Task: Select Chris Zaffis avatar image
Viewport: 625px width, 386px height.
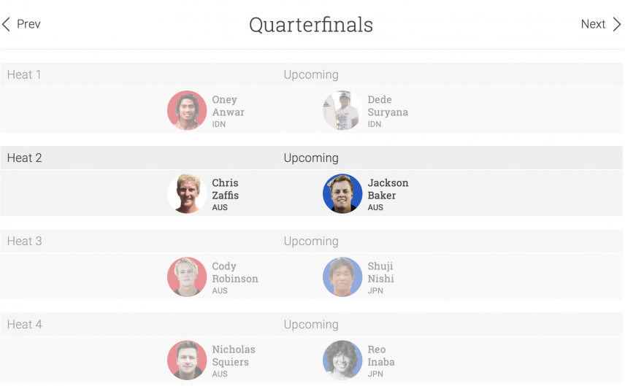Action: click(x=187, y=193)
